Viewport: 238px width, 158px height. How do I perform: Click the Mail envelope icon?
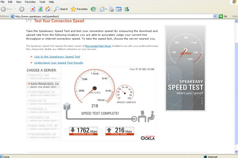click(102, 9)
